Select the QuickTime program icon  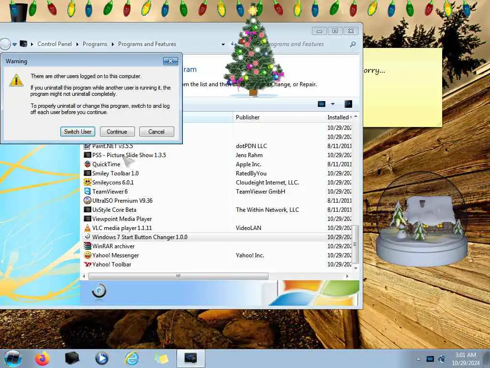pyautogui.click(x=87, y=164)
